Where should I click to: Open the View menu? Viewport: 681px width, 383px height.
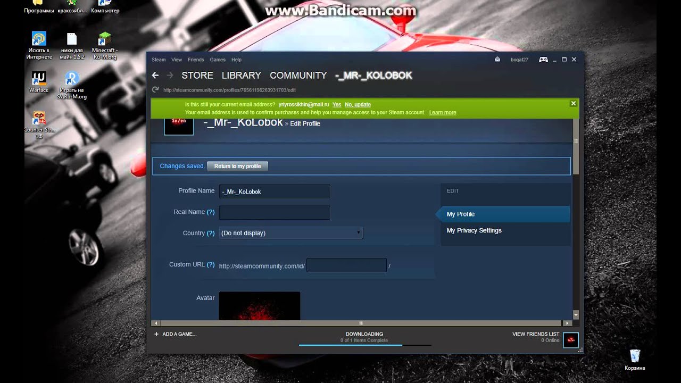(x=177, y=60)
